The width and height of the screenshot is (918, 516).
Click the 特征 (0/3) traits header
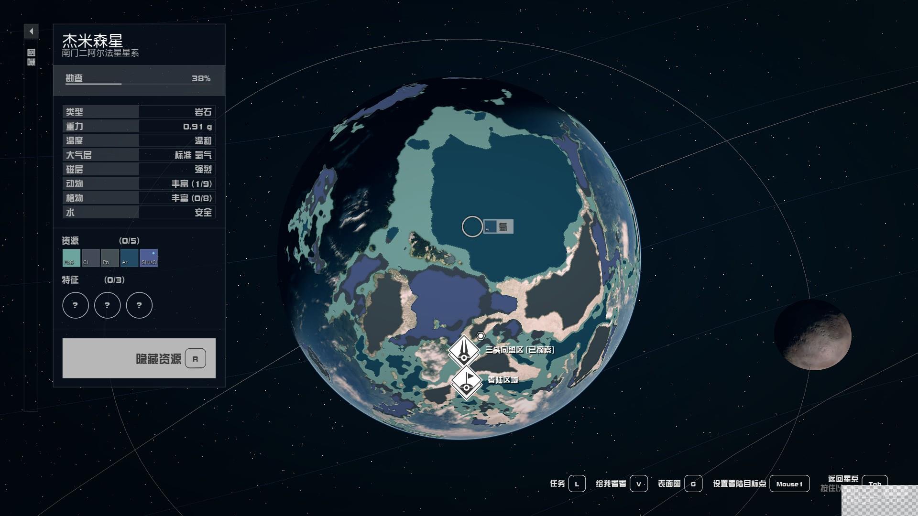point(93,280)
